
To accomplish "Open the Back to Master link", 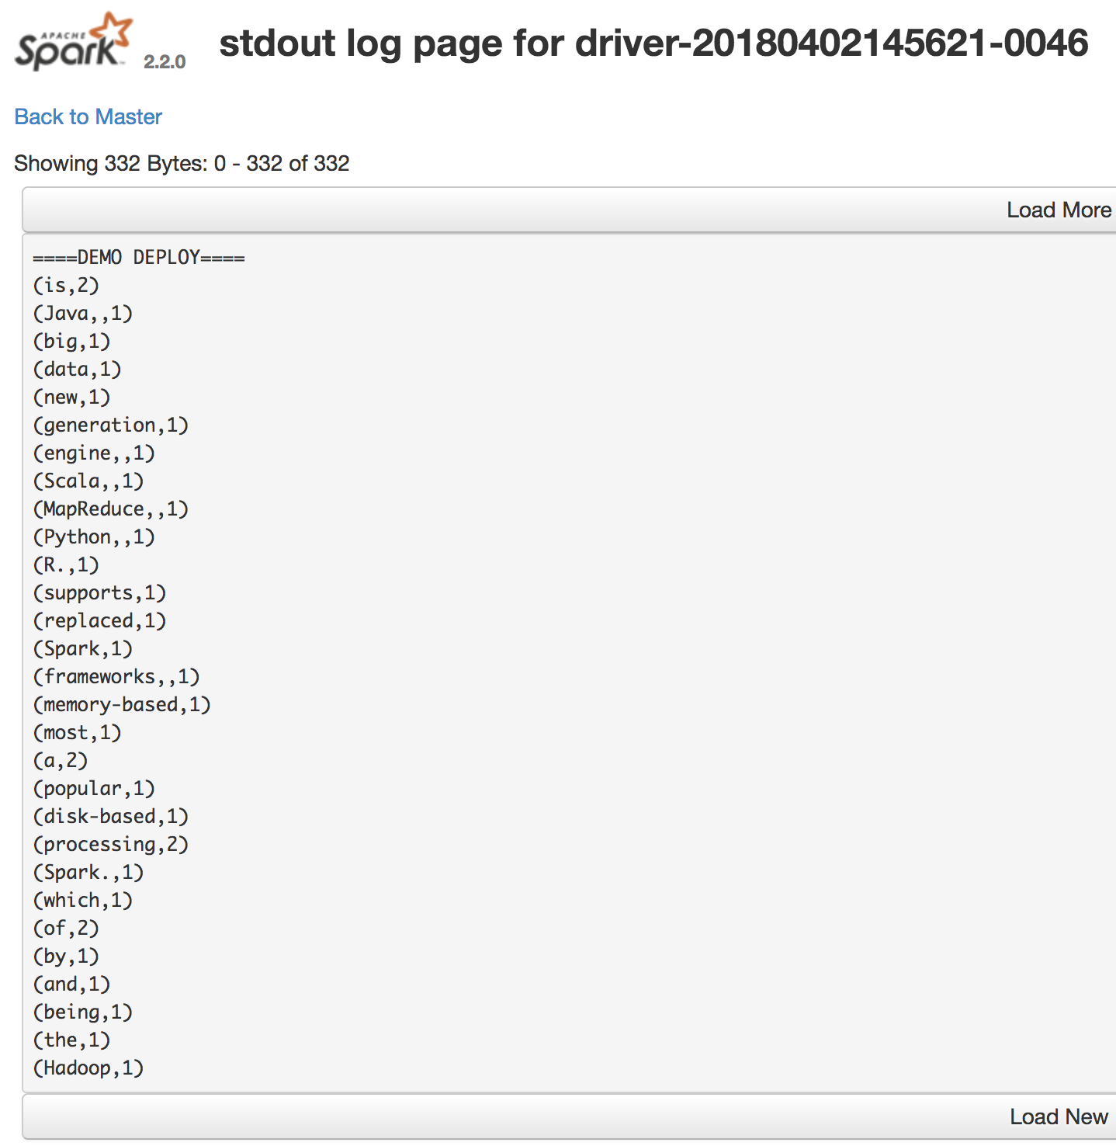I will (x=88, y=116).
